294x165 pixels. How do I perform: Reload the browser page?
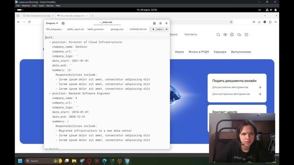[x=29, y=22]
